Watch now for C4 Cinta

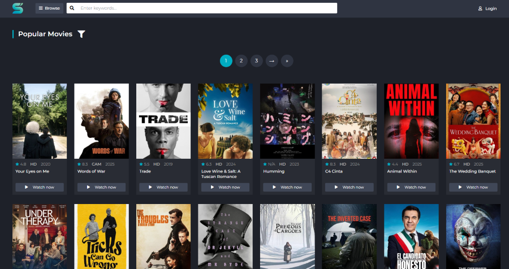pyautogui.click(x=350, y=187)
